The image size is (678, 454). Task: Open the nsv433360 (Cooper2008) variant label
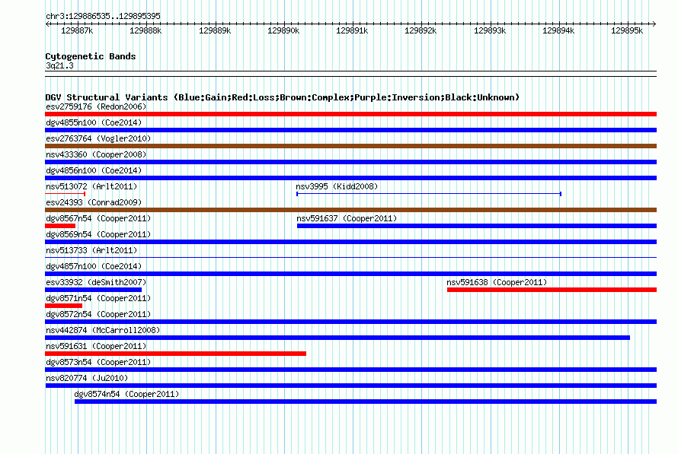point(96,154)
